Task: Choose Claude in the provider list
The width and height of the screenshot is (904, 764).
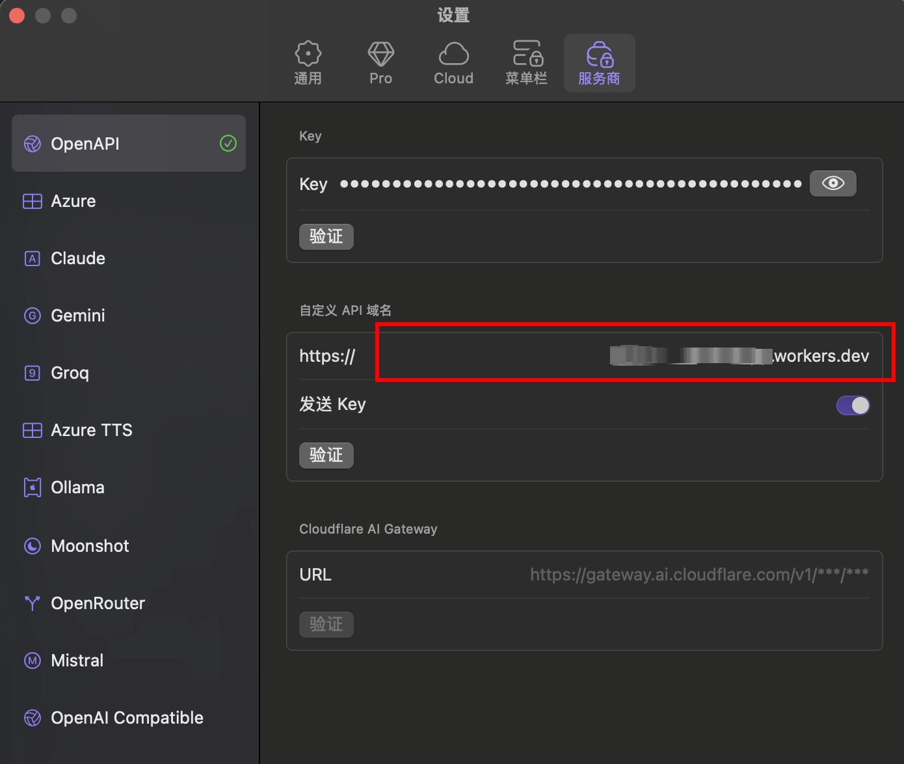Action: [129, 258]
